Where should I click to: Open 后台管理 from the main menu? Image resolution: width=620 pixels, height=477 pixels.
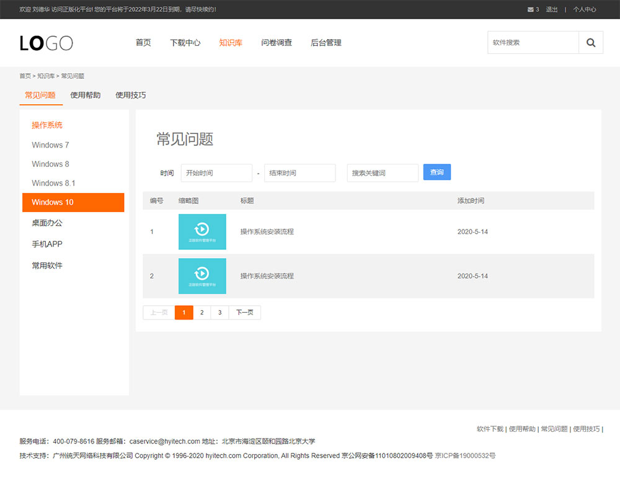pyautogui.click(x=326, y=43)
